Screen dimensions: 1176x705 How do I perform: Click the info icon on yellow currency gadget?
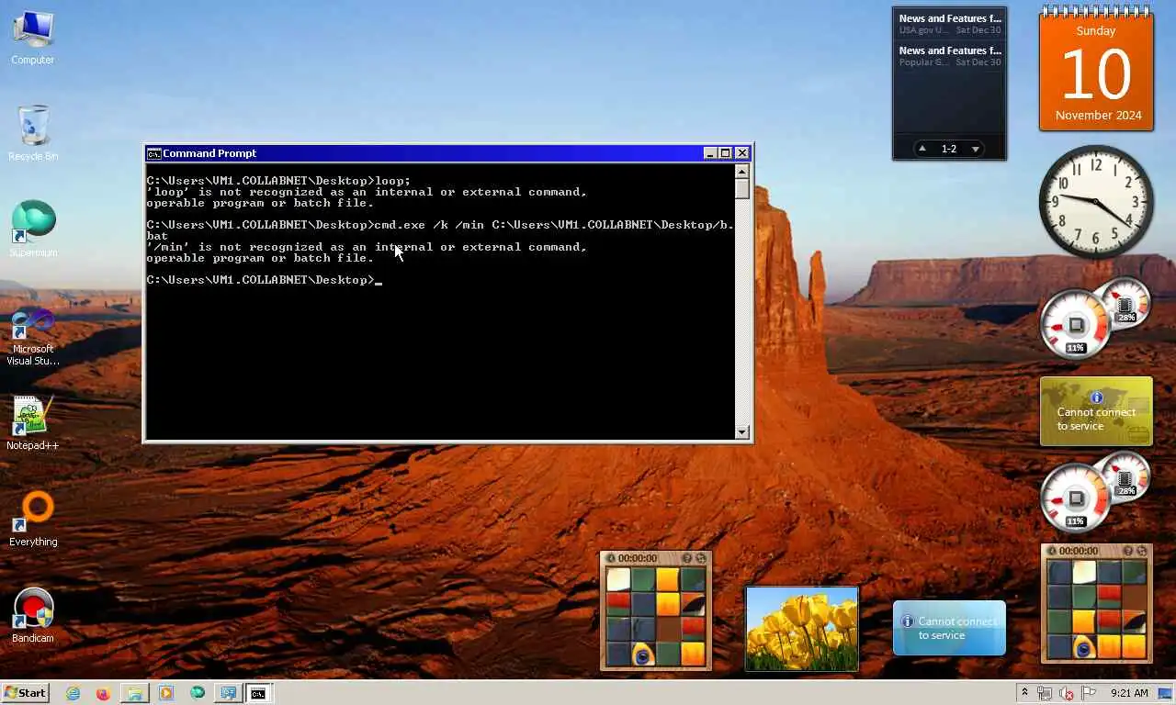coord(1096,397)
